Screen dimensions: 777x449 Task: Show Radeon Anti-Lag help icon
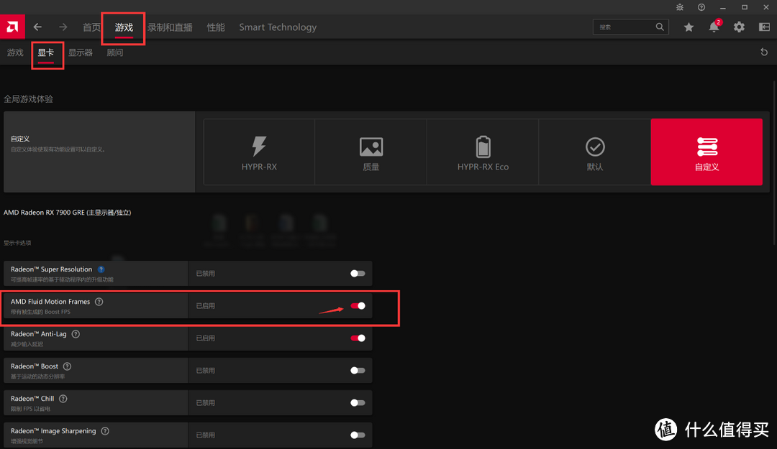76,334
